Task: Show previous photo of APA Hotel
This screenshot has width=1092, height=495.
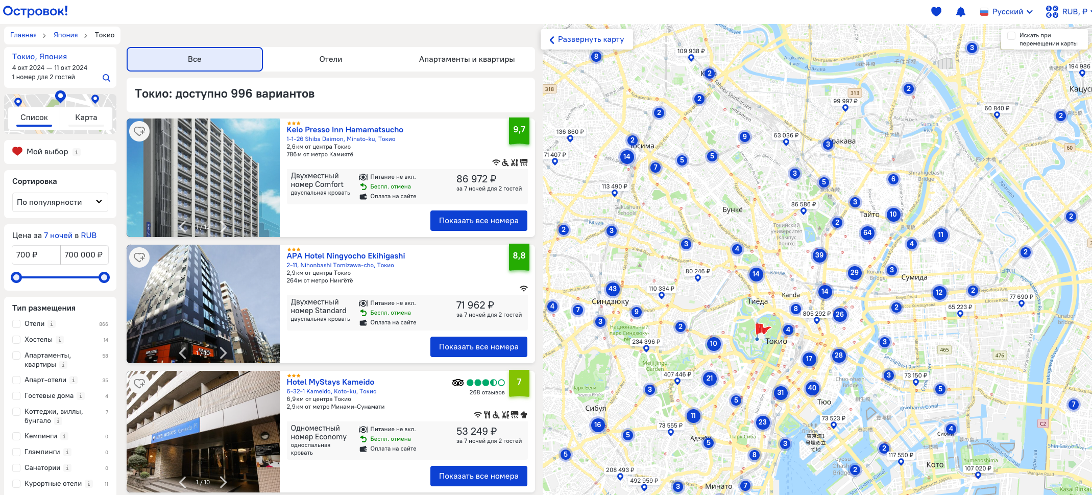Action: tap(183, 352)
